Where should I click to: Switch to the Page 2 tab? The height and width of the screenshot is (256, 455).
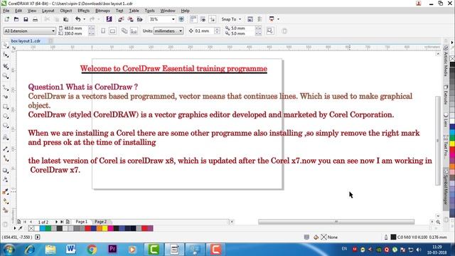pos(101,222)
